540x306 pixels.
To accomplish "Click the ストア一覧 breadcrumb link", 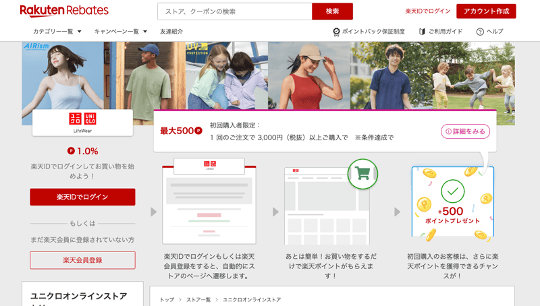I will coord(198,300).
